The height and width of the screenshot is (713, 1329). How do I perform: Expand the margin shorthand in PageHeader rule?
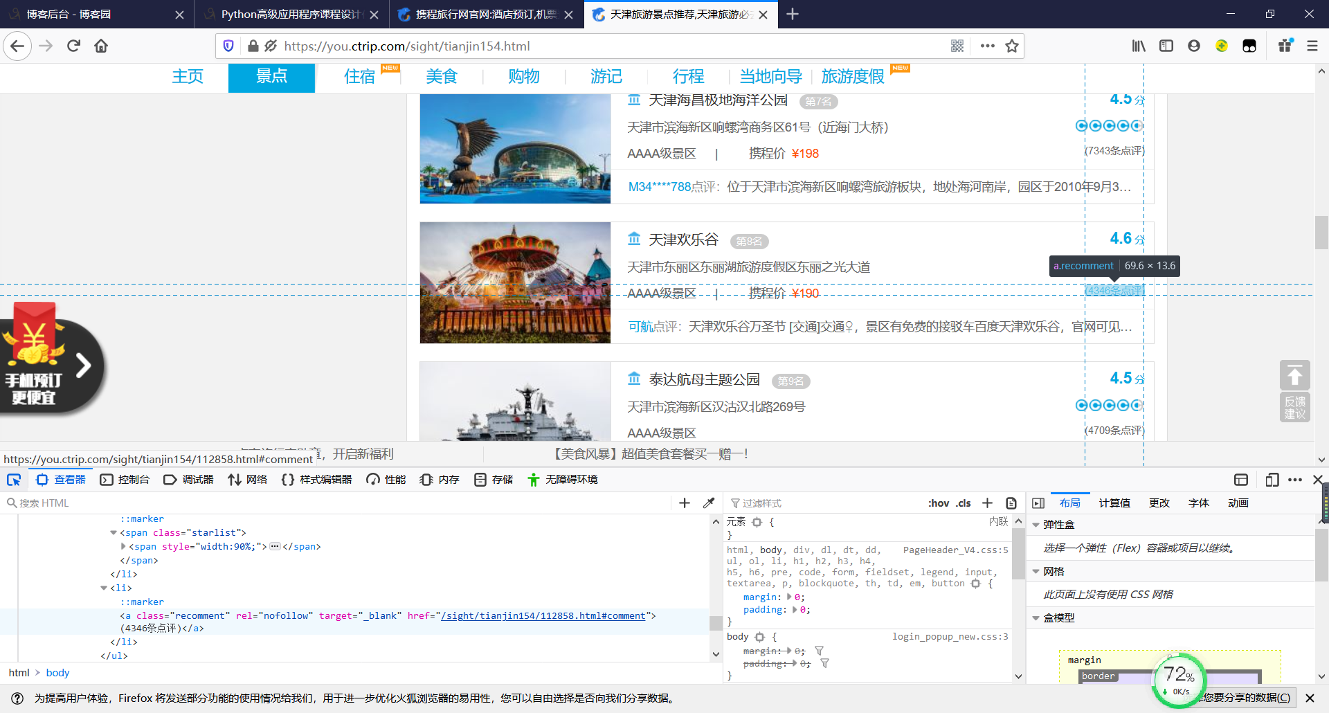coord(789,597)
